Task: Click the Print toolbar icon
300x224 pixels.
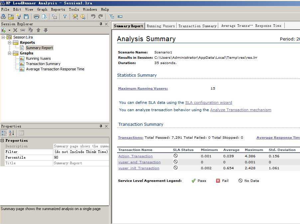Action: [x=36, y=17]
